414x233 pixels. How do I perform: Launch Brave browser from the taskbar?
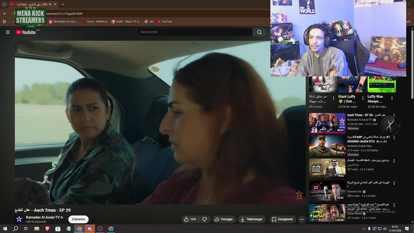[48, 229]
